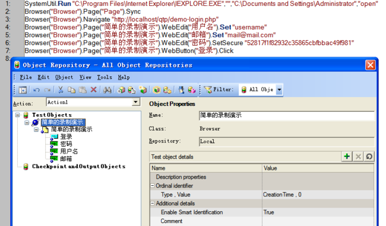The height and width of the screenshot is (226, 386).
Task: Collapse the Ordinal identifier section
Action: tap(153, 186)
